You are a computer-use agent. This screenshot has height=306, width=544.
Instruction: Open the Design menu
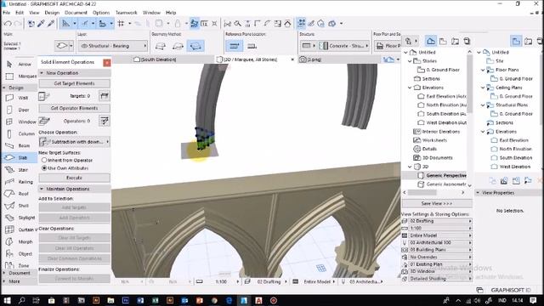click(52, 13)
